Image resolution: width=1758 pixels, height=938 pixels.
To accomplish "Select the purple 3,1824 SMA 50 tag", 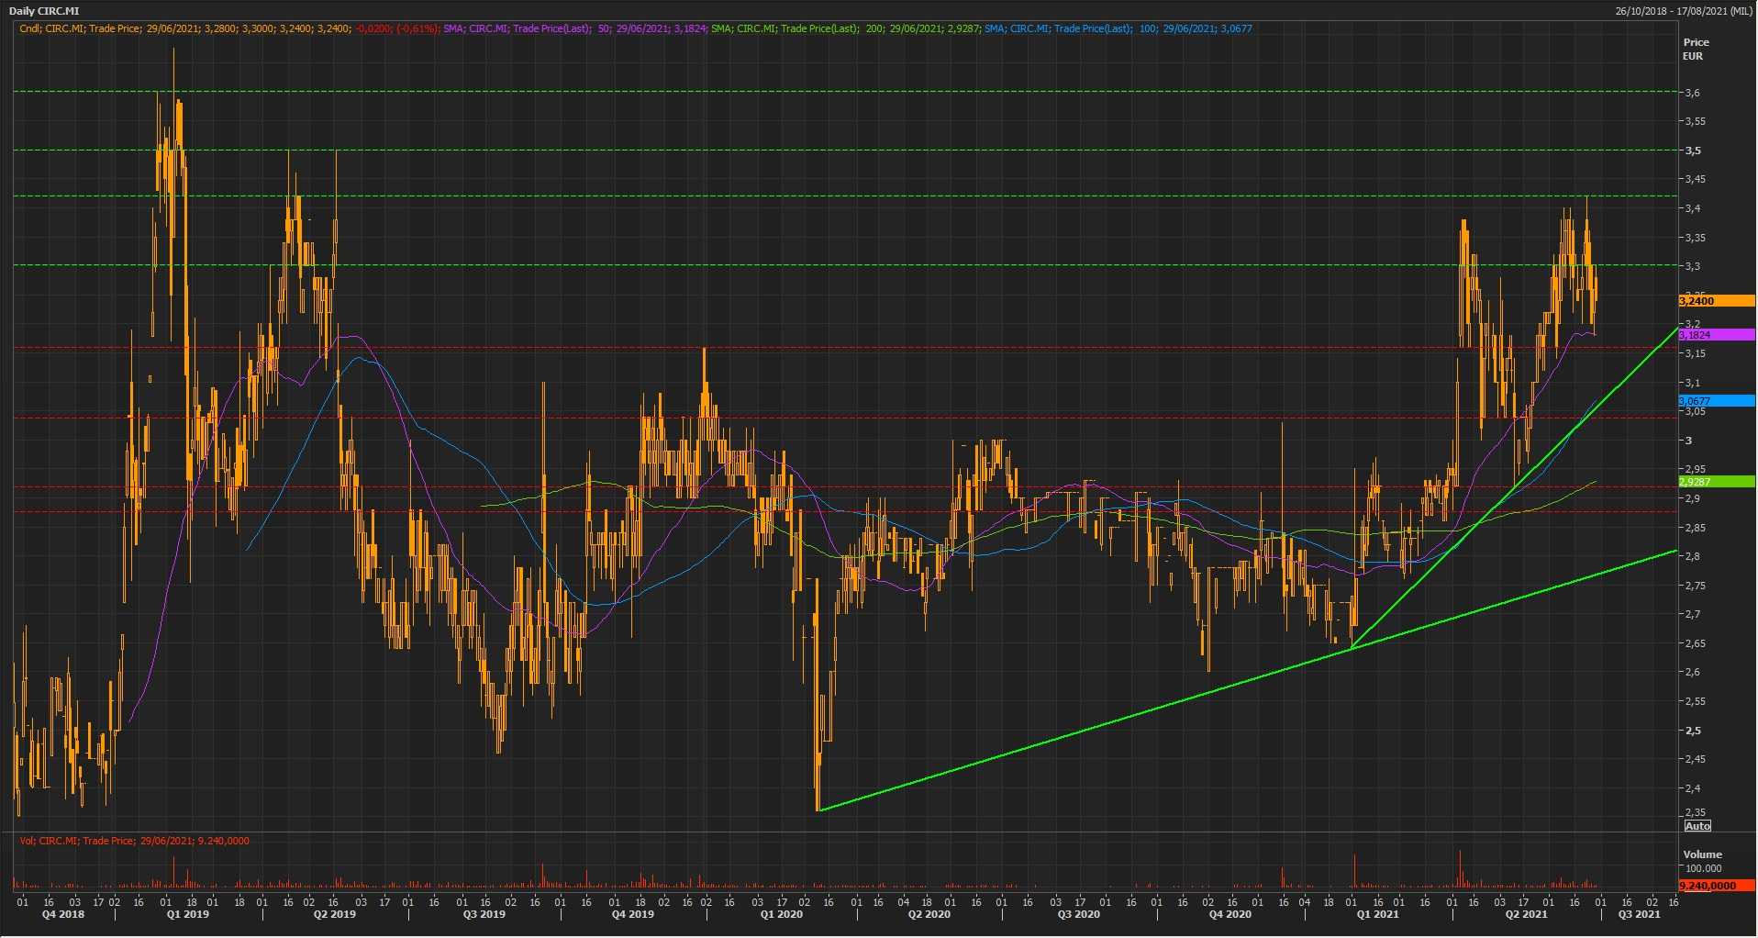I will [x=1715, y=335].
